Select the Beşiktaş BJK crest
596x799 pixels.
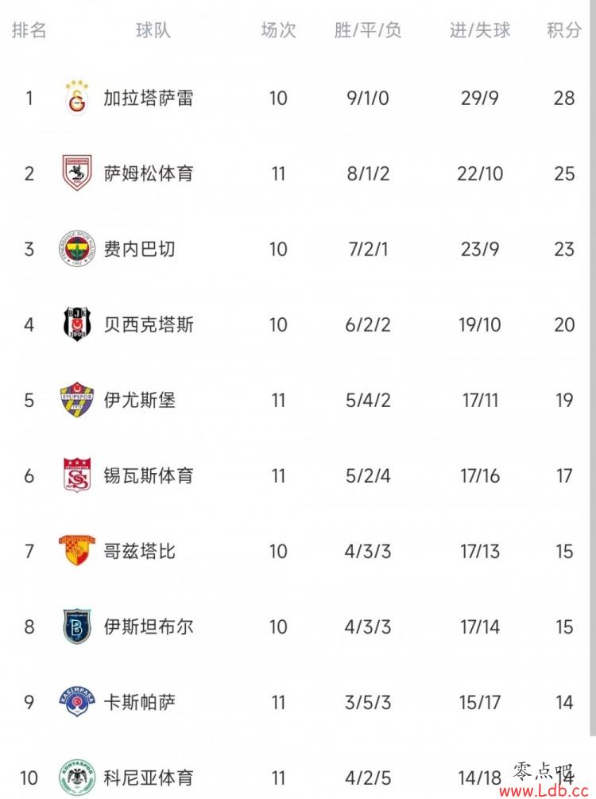pyautogui.click(x=76, y=324)
